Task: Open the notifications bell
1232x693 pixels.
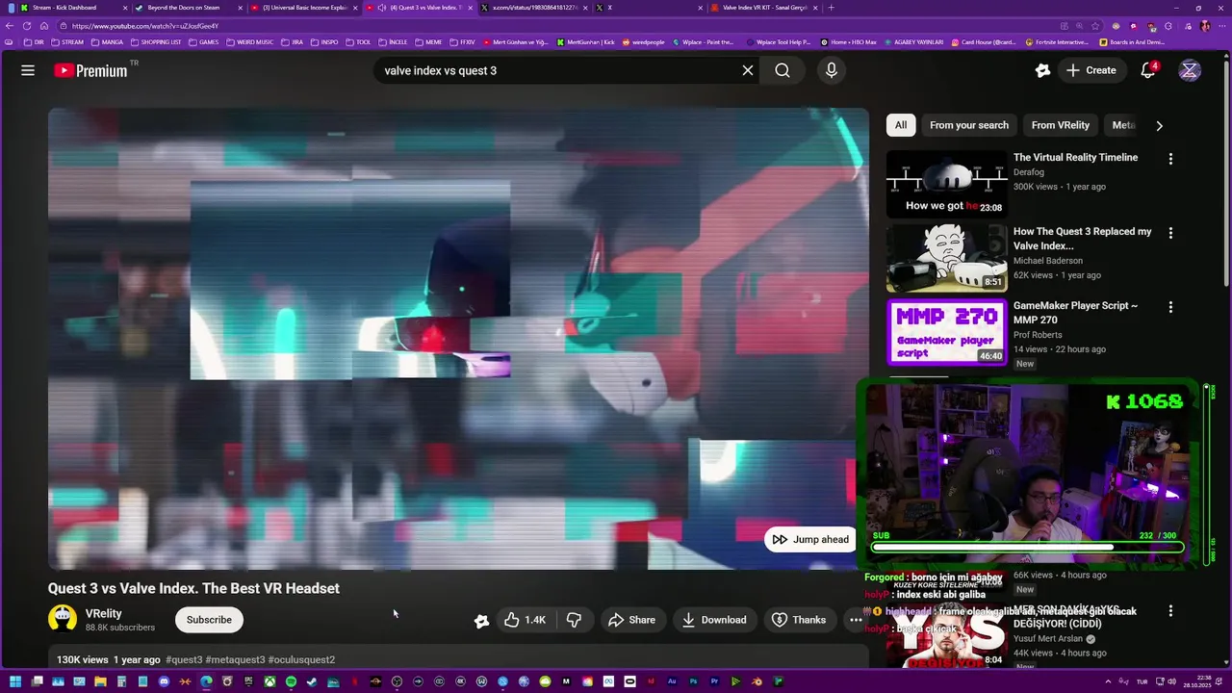Action: pos(1147,70)
